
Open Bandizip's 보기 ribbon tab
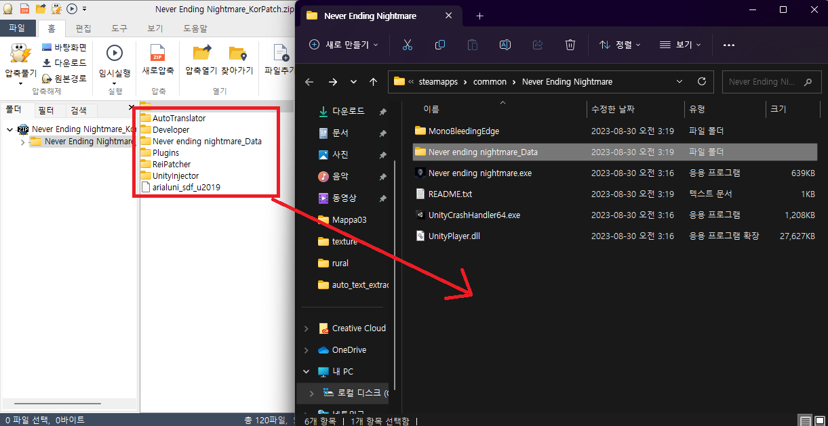tap(155, 28)
